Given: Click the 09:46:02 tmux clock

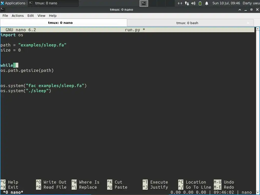Looking at the screenshot, I should 224,192.
